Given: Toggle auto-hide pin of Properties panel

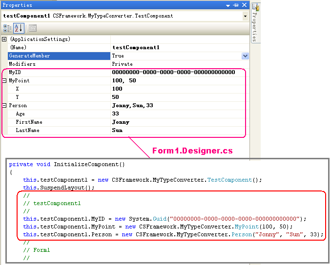Looking at the screenshot, I should (236, 5).
